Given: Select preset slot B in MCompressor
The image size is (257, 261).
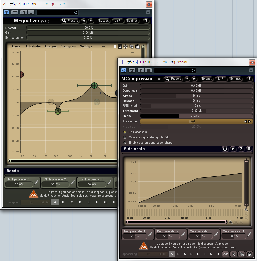Looking at the screenshot, I should pyautogui.click(x=178, y=254).
